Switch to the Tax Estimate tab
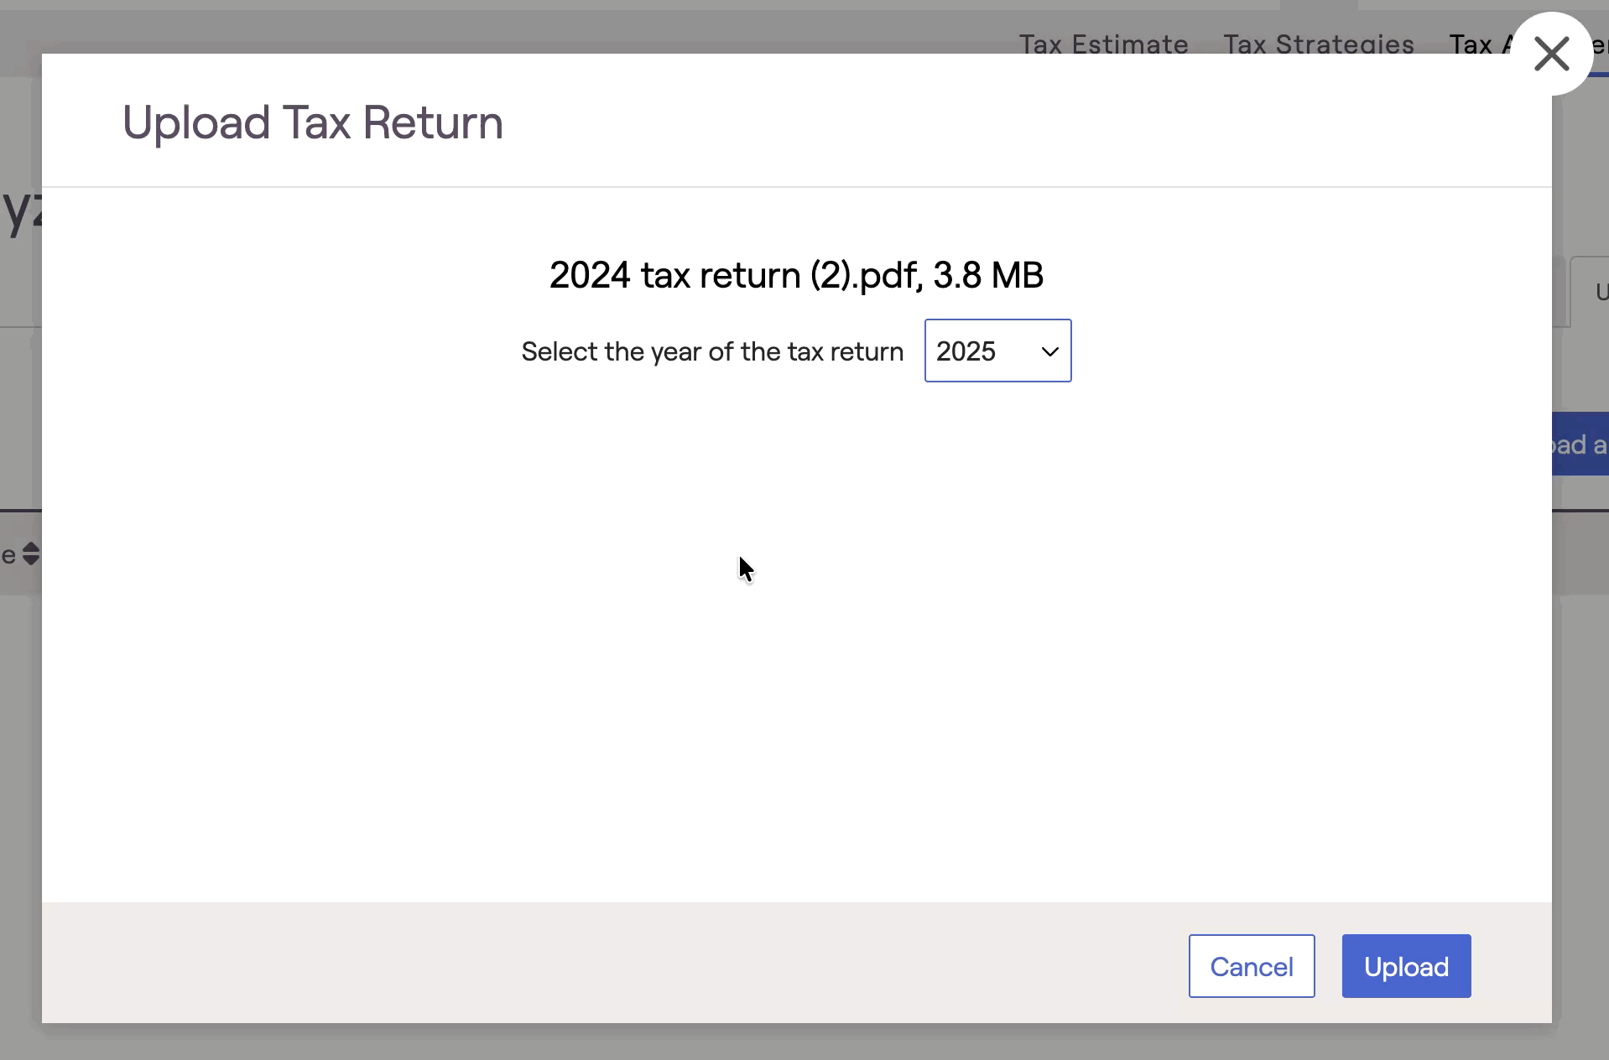The height and width of the screenshot is (1060, 1609). click(1102, 44)
